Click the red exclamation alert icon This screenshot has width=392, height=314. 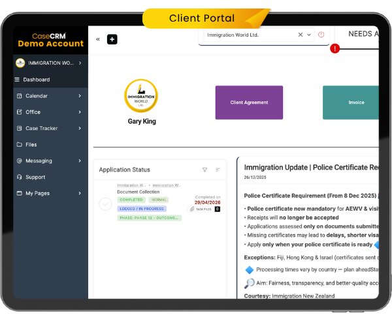coord(335,48)
